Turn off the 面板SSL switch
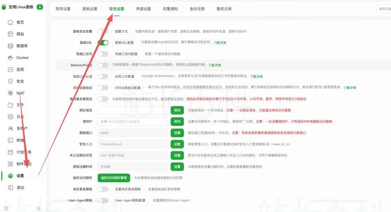The width and height of the screenshot is (391, 212). (x=103, y=43)
